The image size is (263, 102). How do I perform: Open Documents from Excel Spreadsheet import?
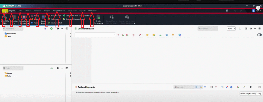[78, 16]
